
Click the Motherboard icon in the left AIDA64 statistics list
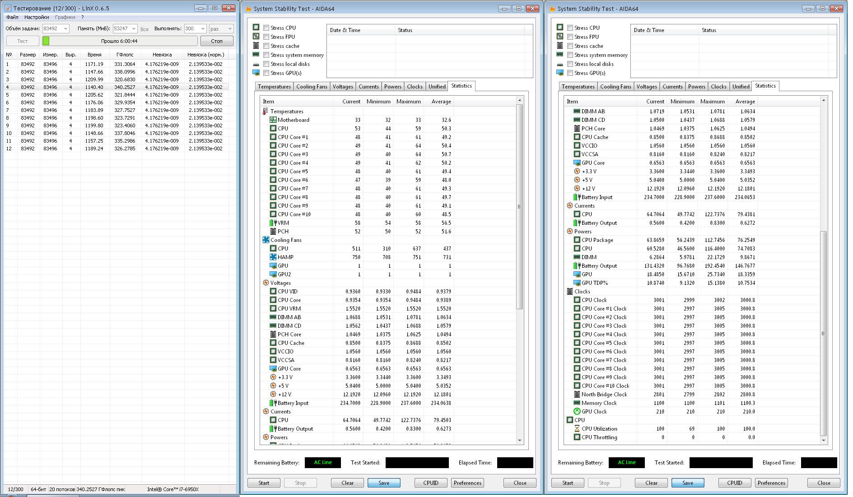click(273, 120)
